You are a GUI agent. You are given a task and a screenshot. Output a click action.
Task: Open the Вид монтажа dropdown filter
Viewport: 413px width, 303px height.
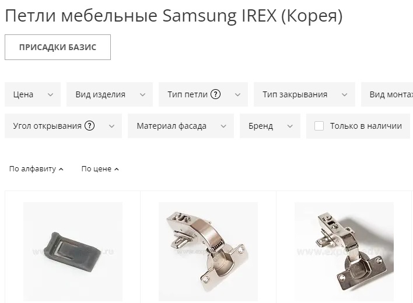[387, 94]
